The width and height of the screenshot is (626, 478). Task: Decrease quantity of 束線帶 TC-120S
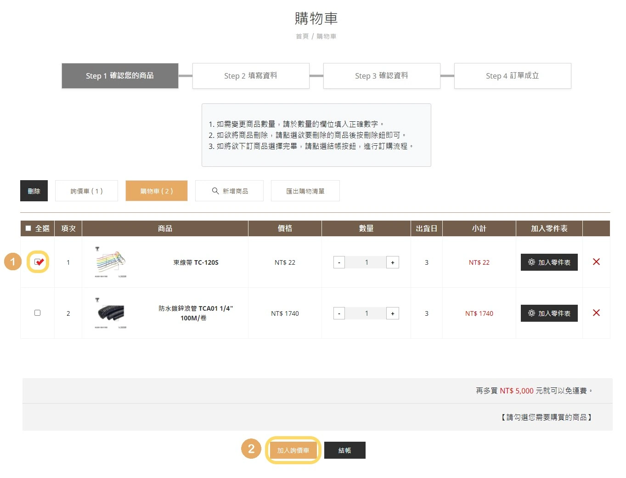click(x=339, y=262)
